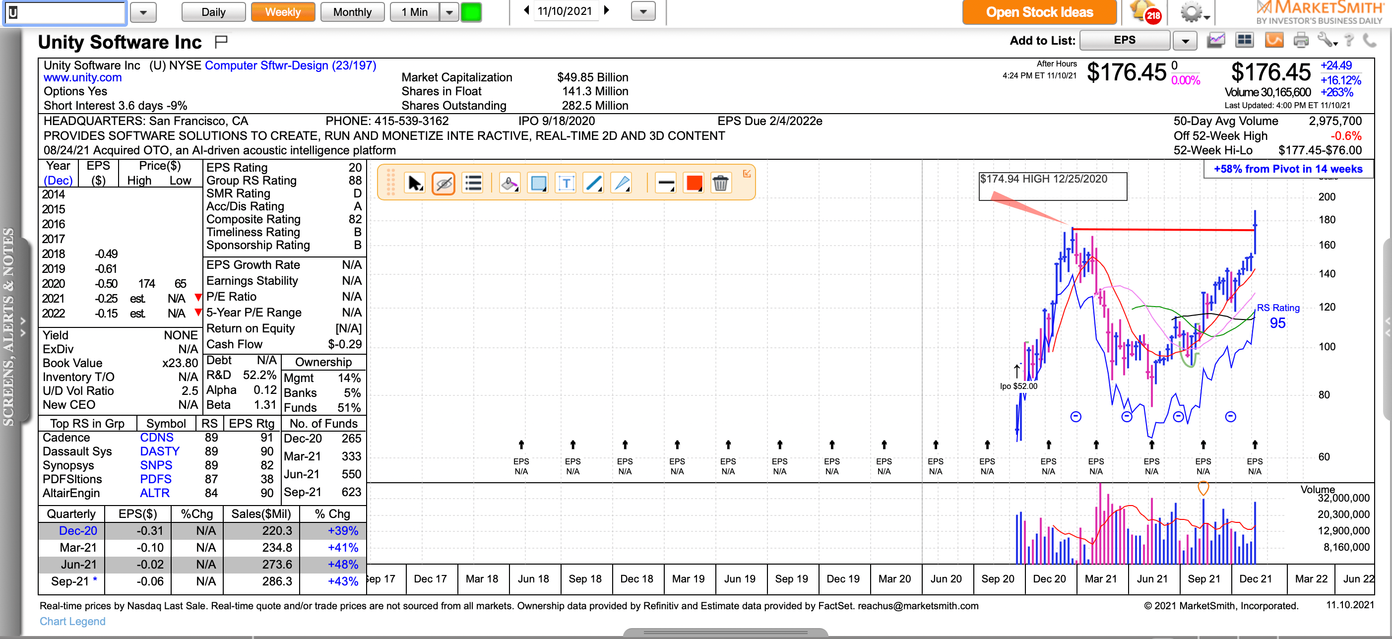Click the Sep 21 EPS arrow marker
Image resolution: width=1392 pixels, height=639 pixels.
tap(1203, 445)
